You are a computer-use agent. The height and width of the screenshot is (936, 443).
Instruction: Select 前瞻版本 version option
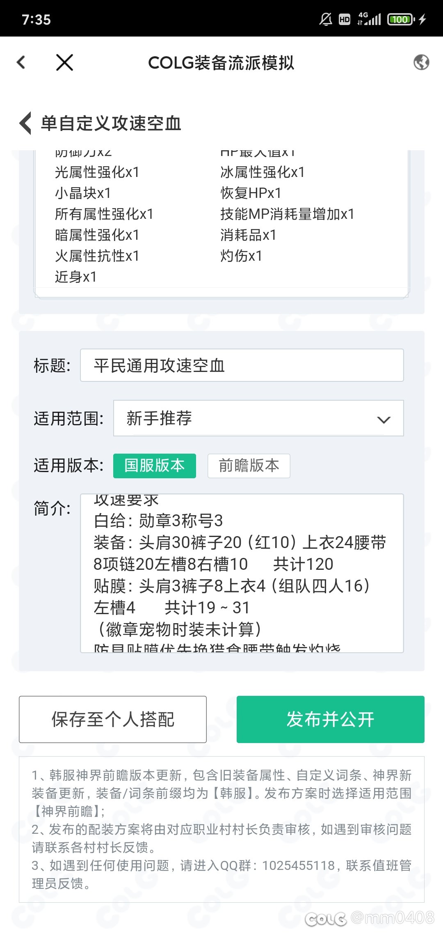tap(249, 466)
